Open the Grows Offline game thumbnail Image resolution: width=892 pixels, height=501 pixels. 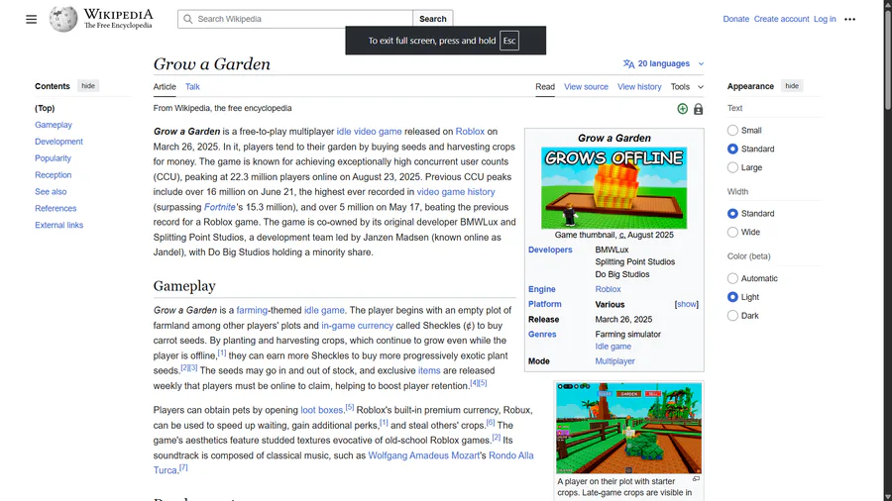click(x=613, y=188)
